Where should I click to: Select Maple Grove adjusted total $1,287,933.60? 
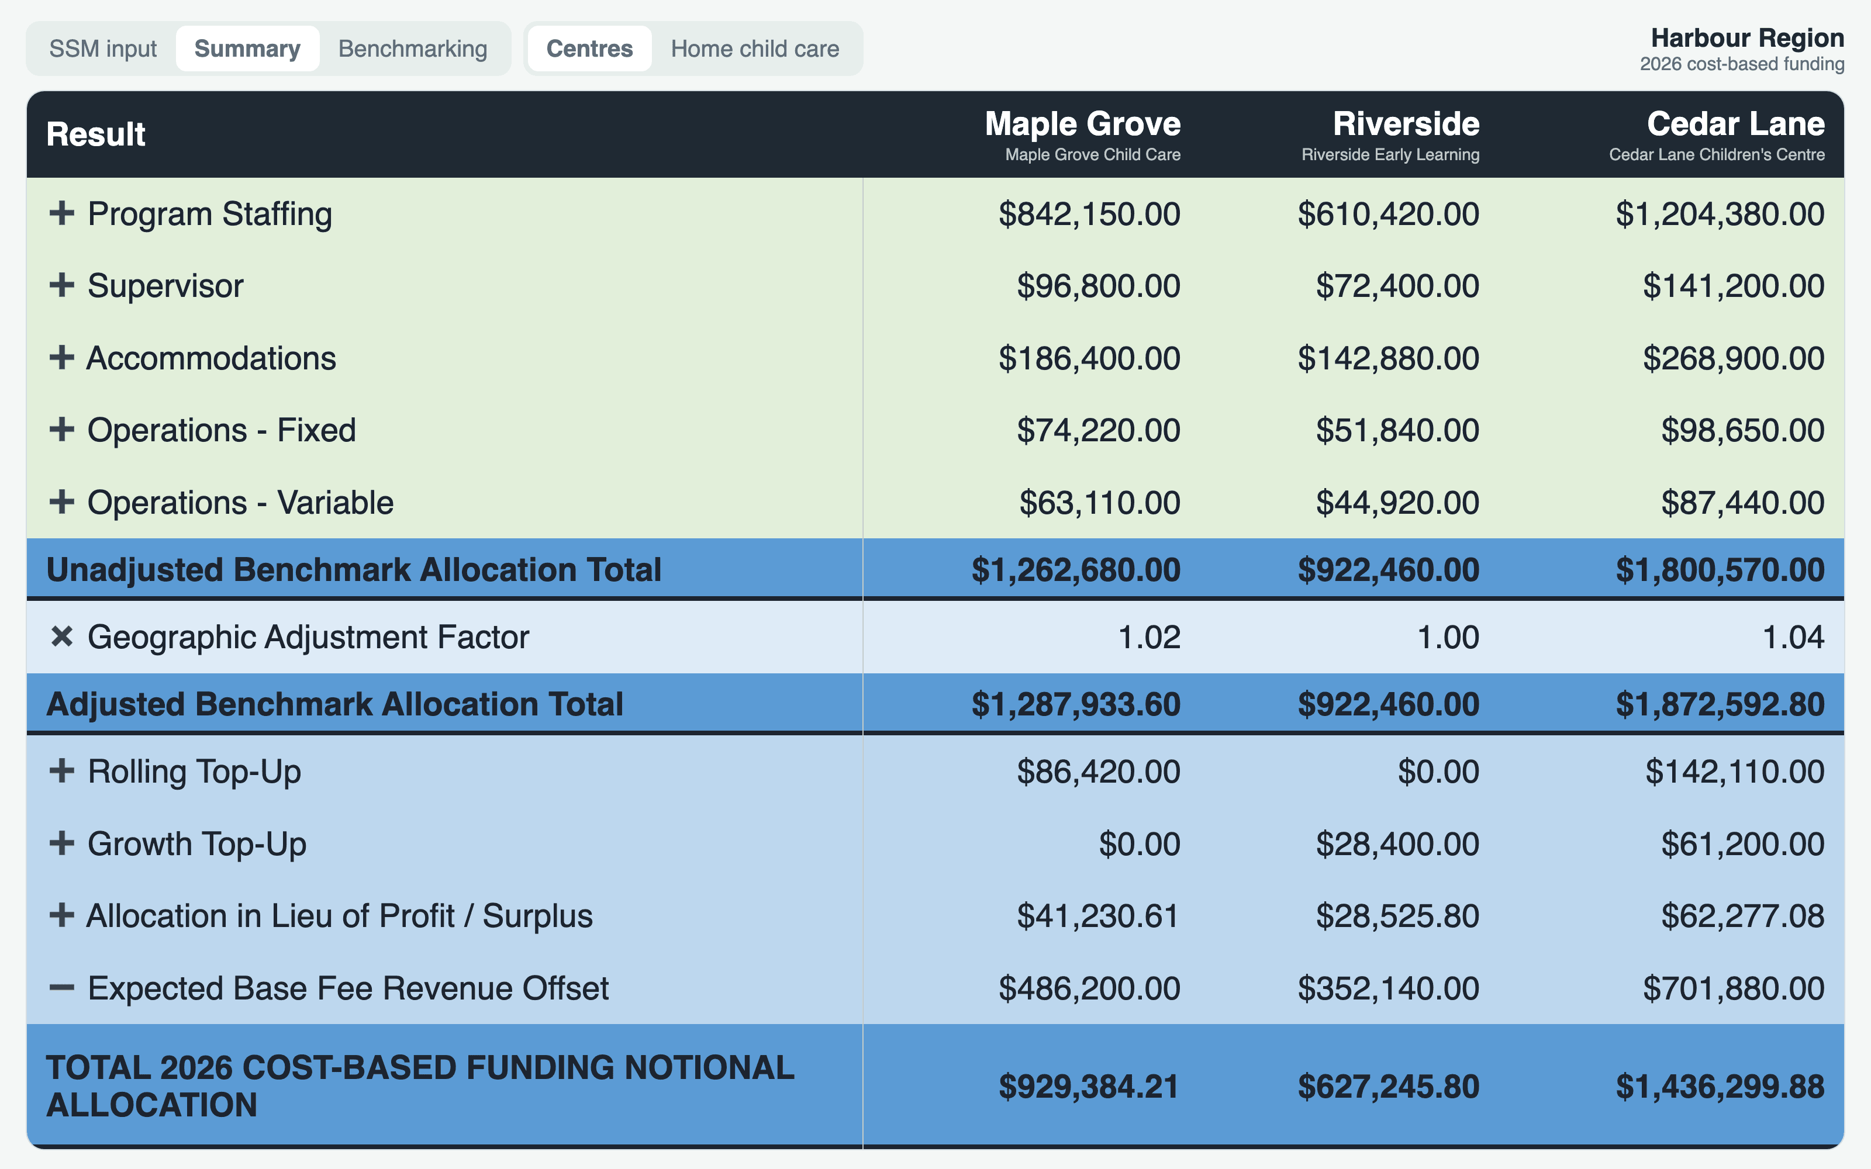[1076, 705]
